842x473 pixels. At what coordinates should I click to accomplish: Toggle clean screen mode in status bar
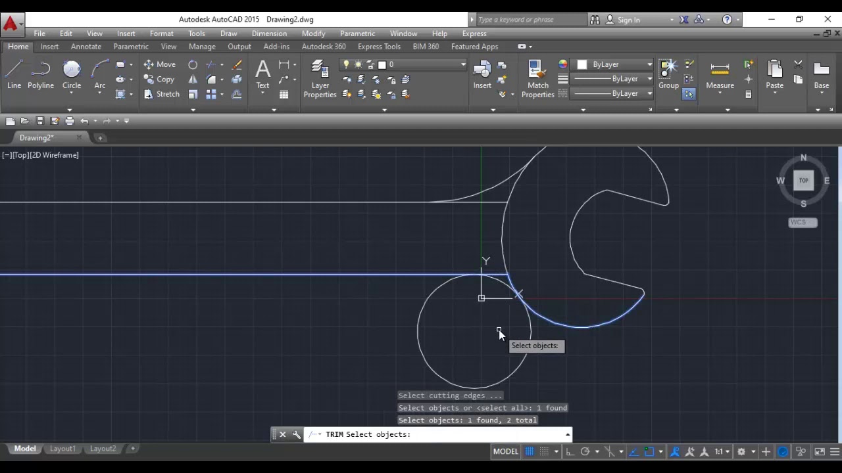tap(820, 451)
